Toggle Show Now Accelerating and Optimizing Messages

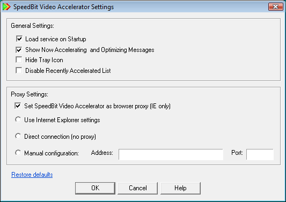click(x=19, y=50)
